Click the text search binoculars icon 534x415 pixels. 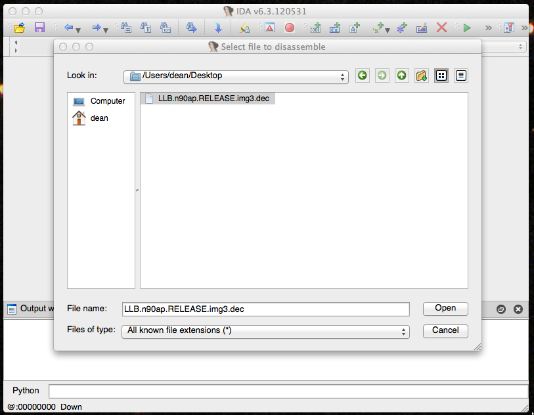(x=146, y=28)
